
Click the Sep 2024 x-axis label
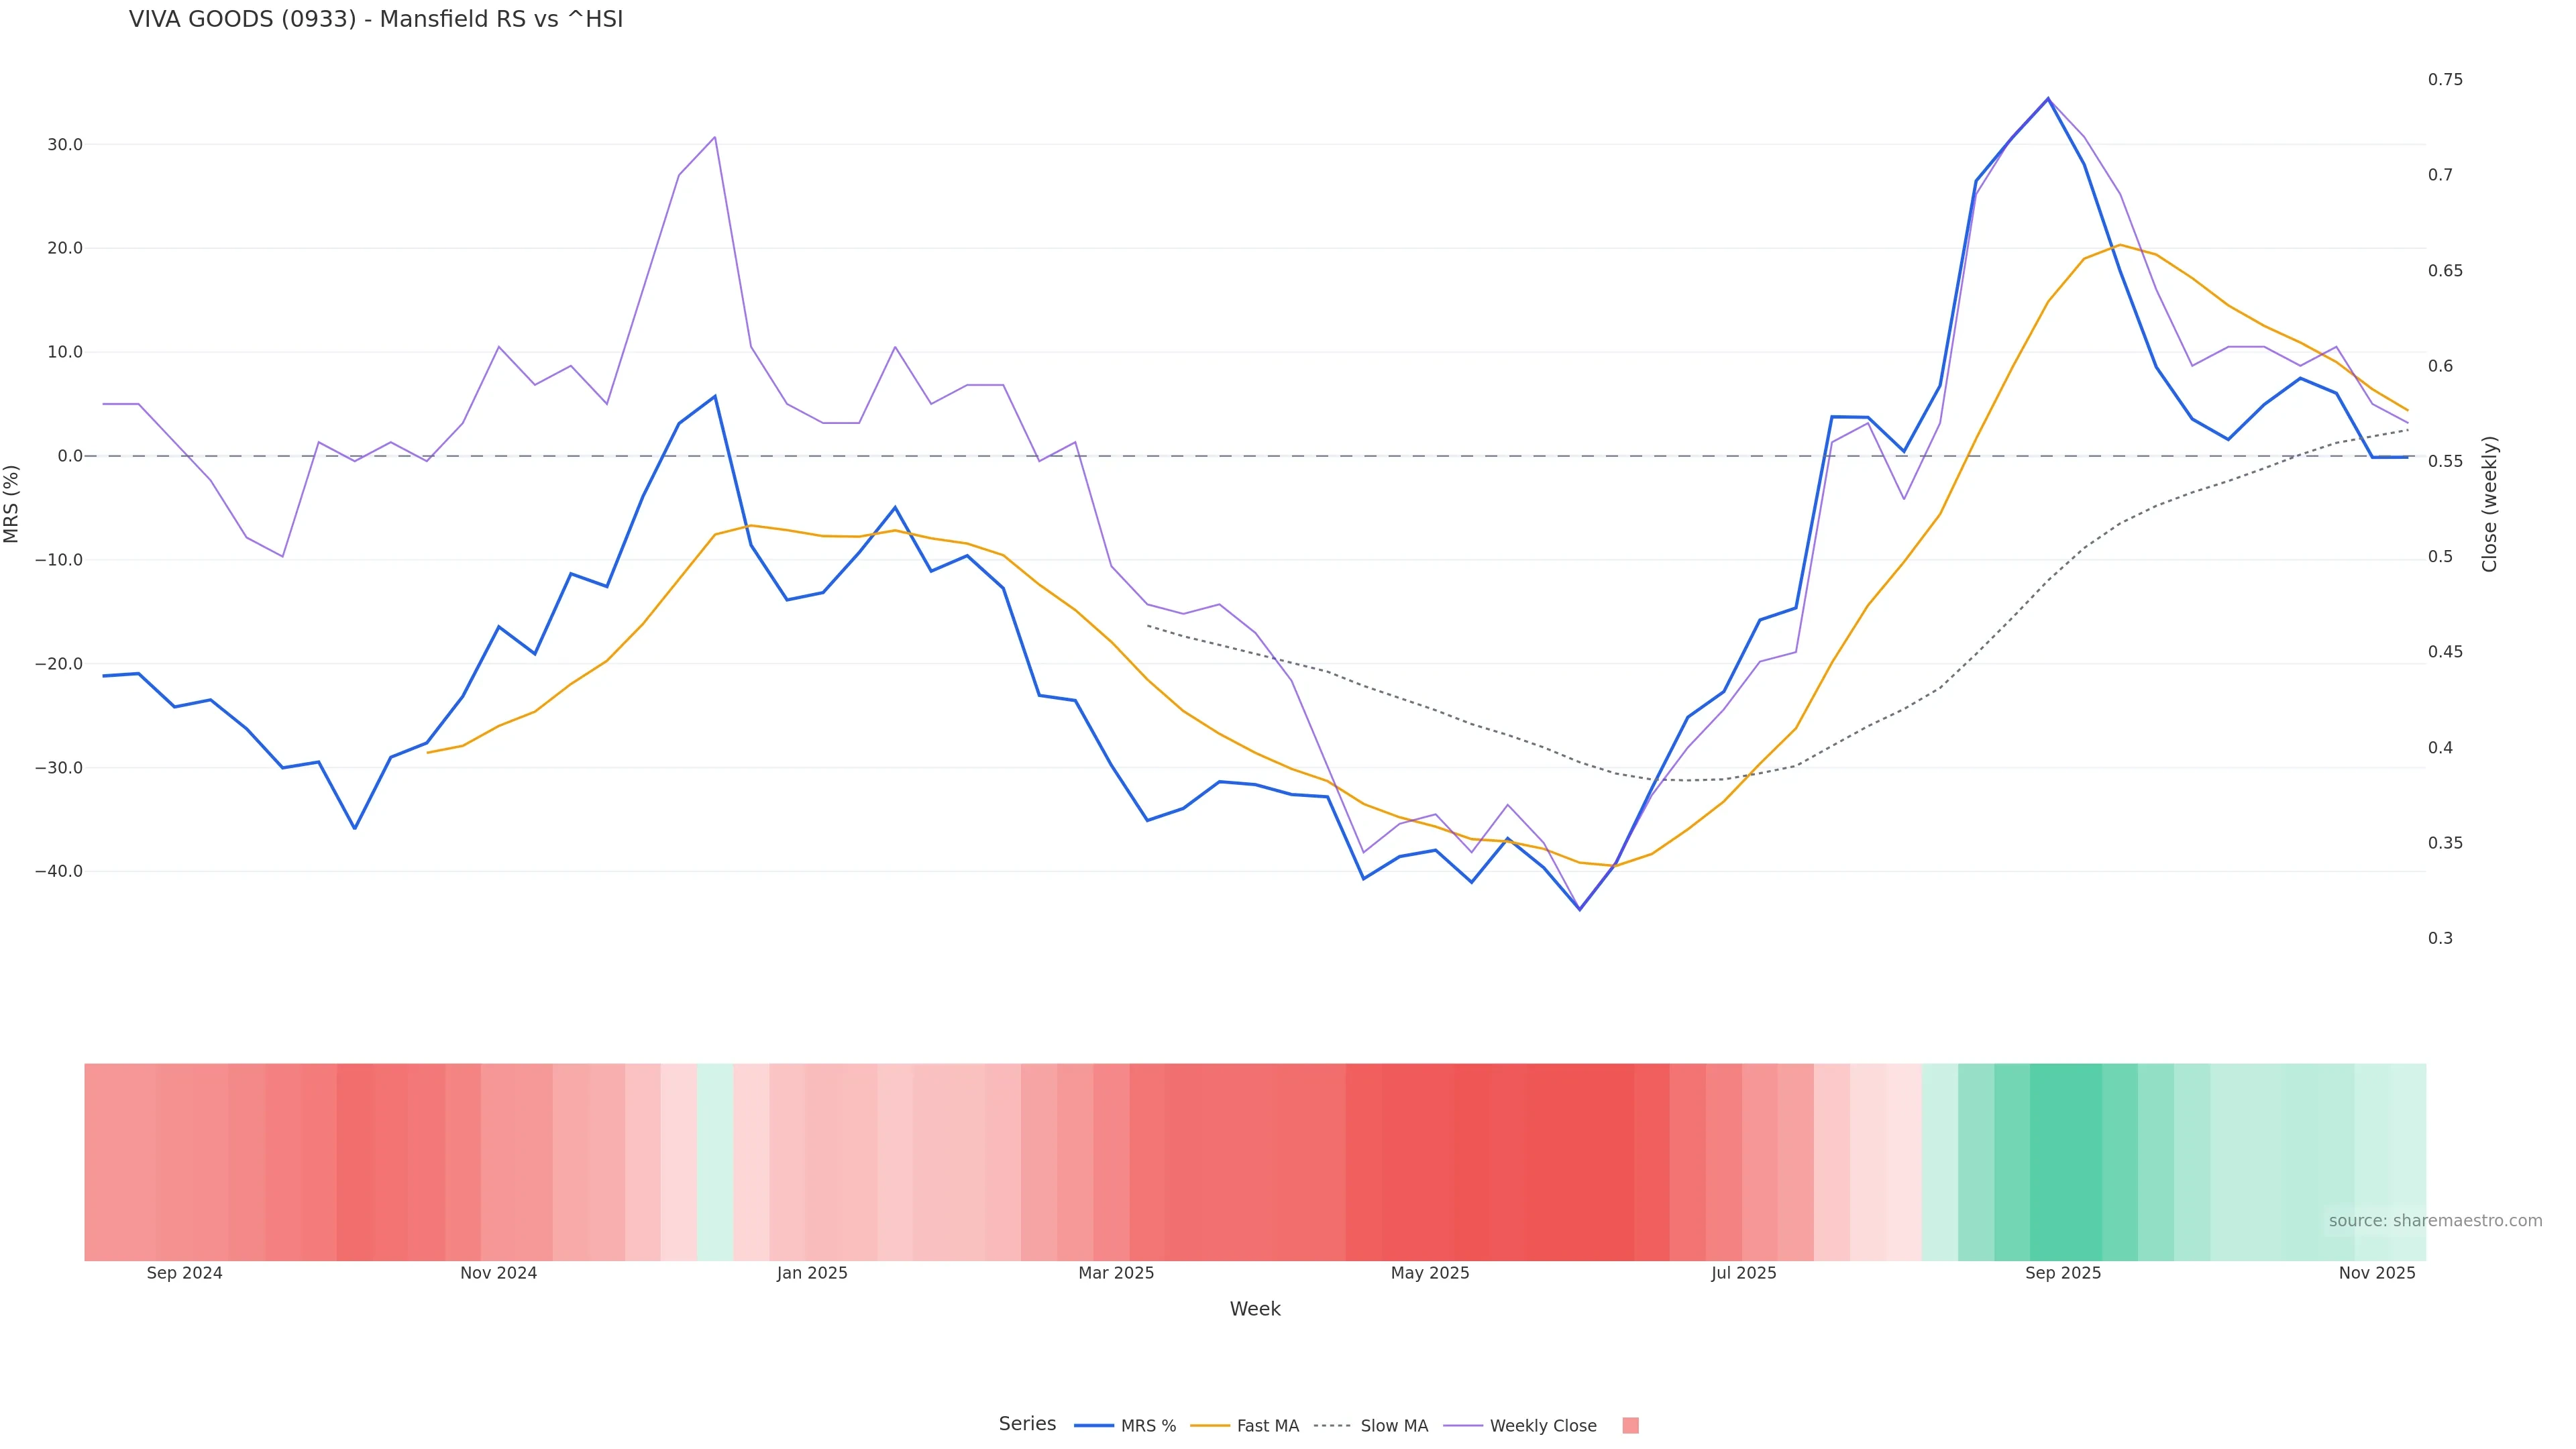pyautogui.click(x=185, y=1273)
